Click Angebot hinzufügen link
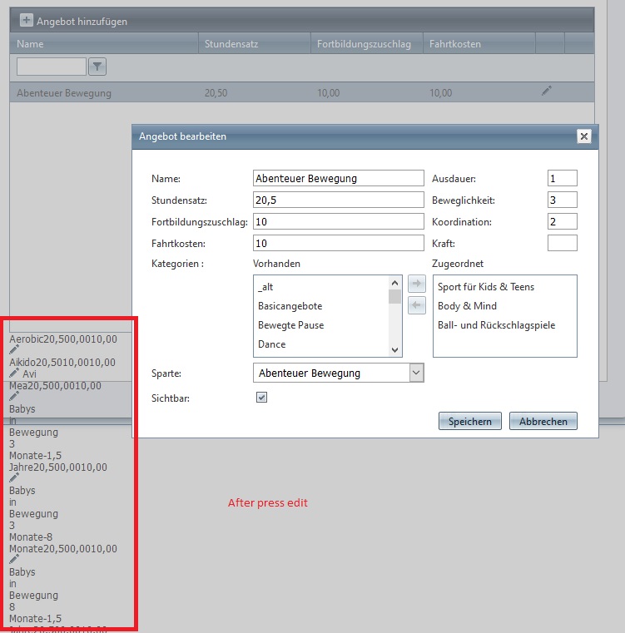Viewport: 625px width, 633px height. pos(82,22)
